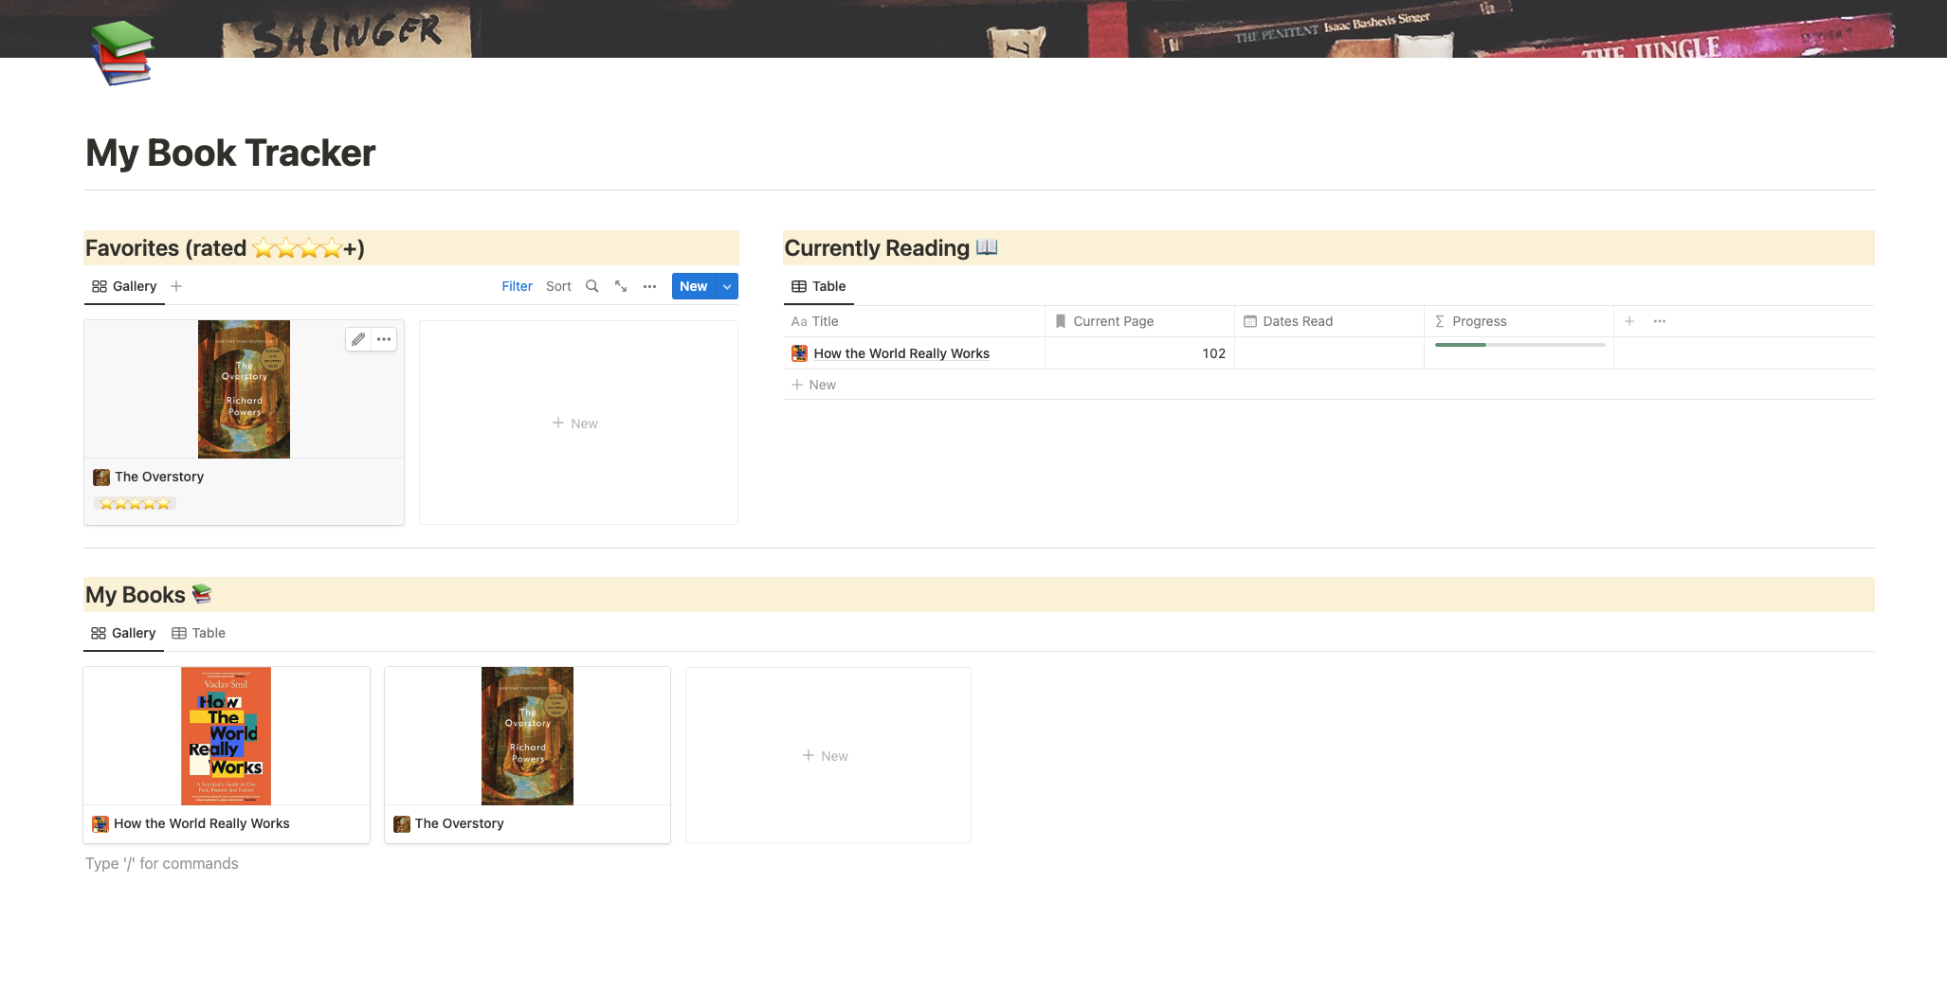Click Sort in the Favorites toolbar
Screen dimensions: 1947x992
558,286
